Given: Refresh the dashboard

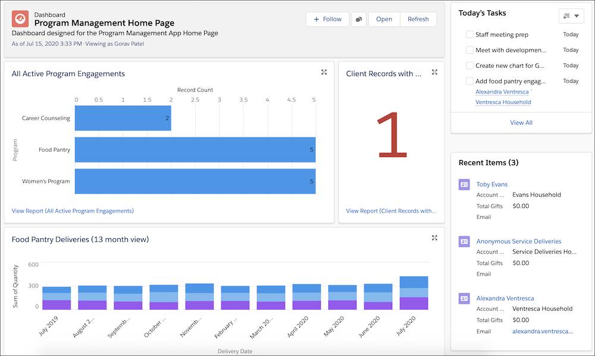Looking at the screenshot, I should [418, 19].
